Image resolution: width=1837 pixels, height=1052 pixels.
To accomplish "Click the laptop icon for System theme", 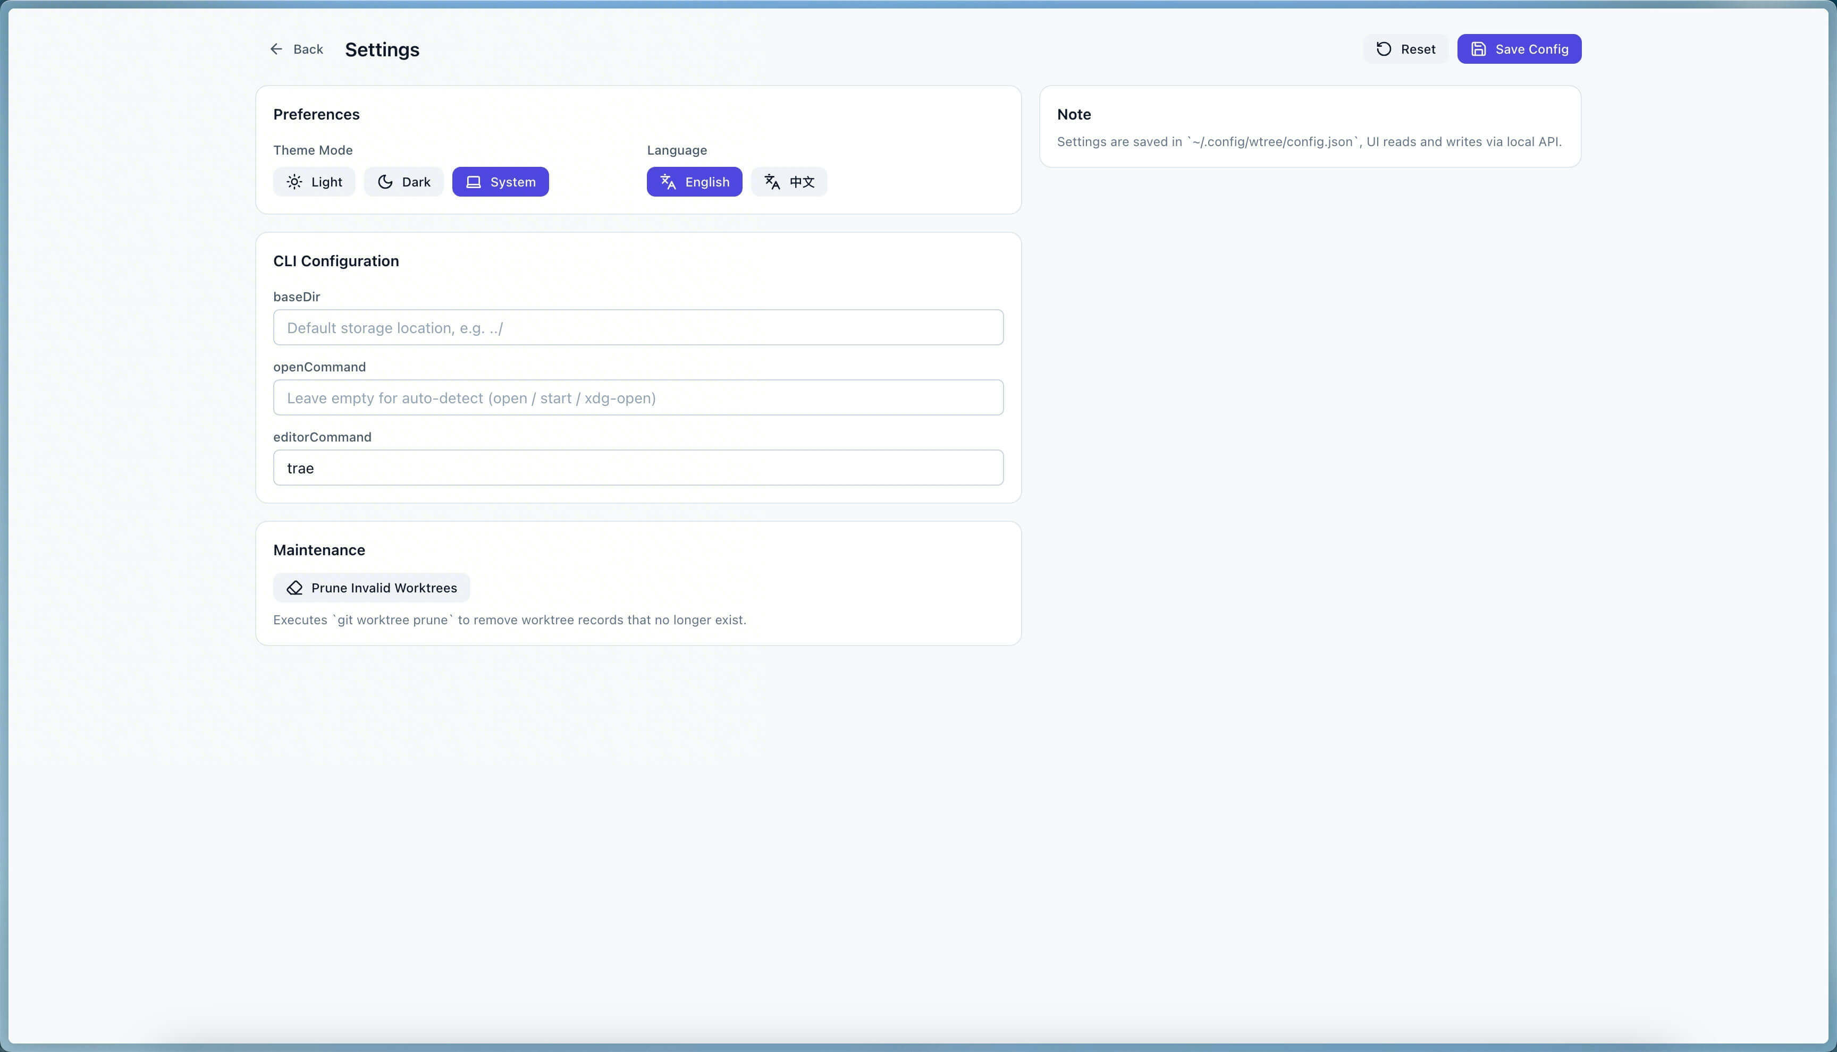I will (x=474, y=182).
